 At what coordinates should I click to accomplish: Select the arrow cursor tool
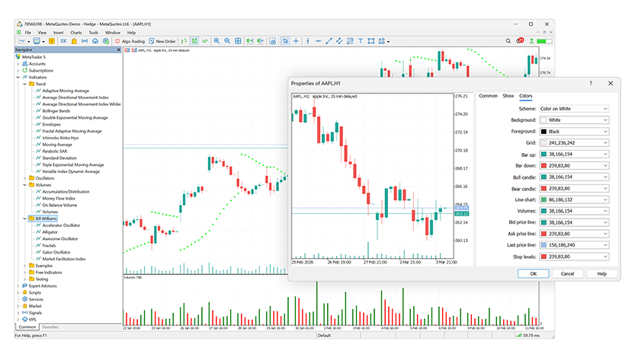[286, 41]
